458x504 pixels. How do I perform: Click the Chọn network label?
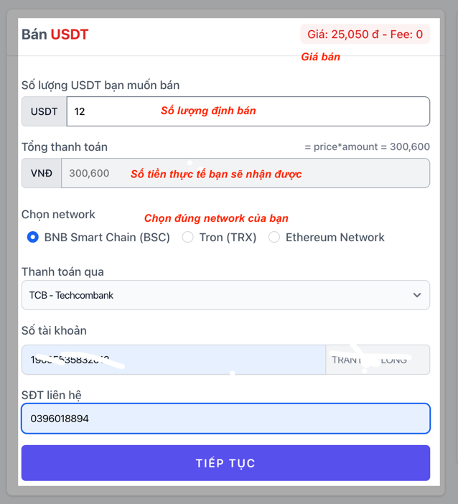point(58,214)
